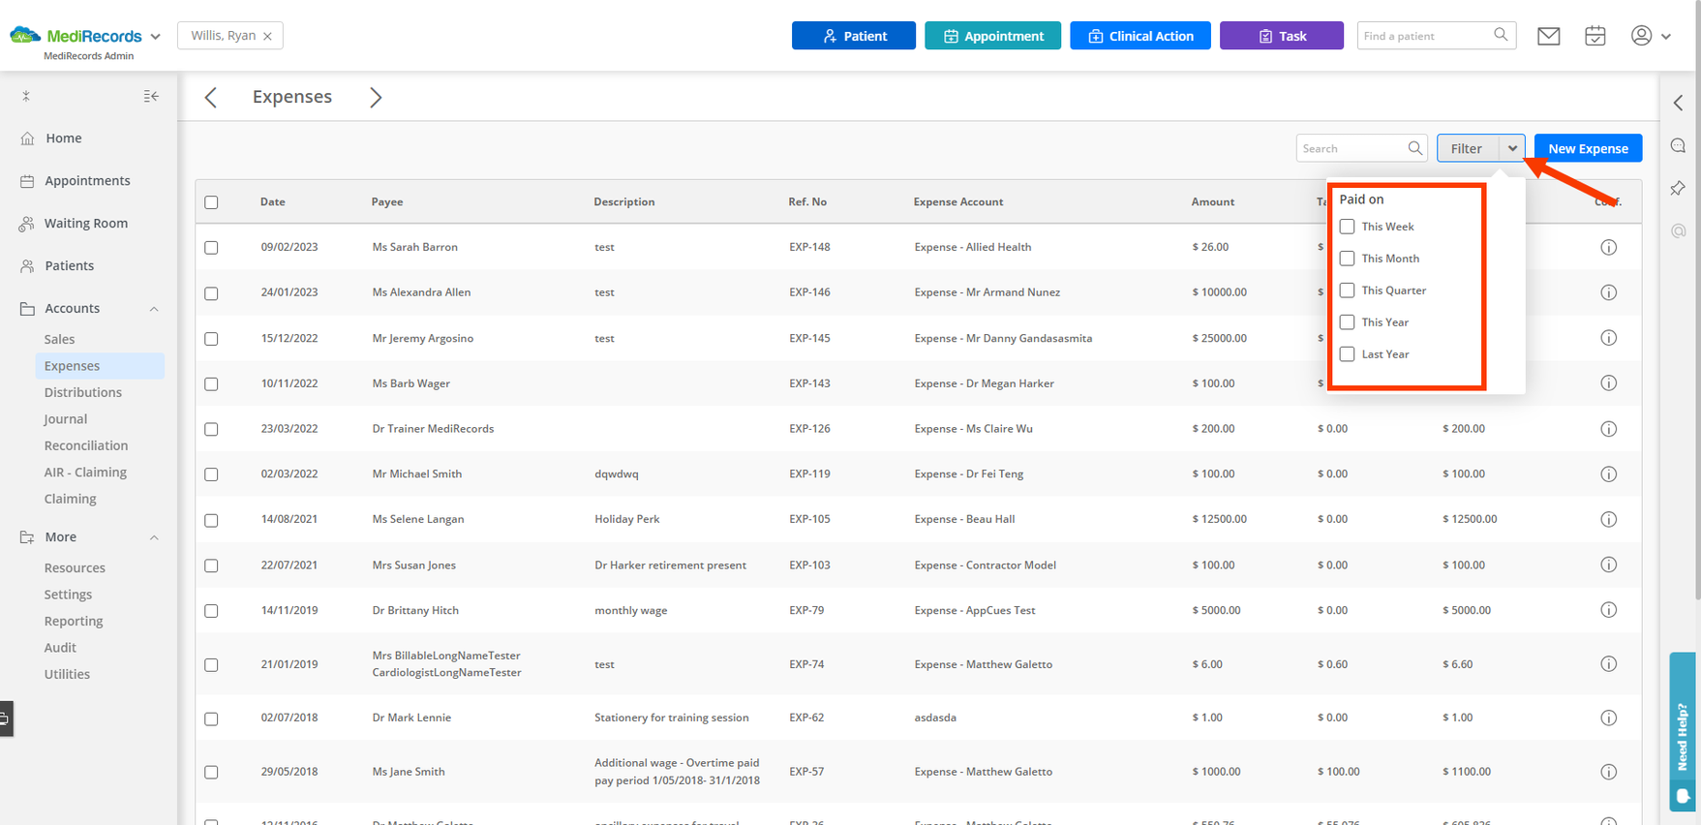Open info icon for EXP-79 row
The height and width of the screenshot is (825, 1701).
(1609, 610)
